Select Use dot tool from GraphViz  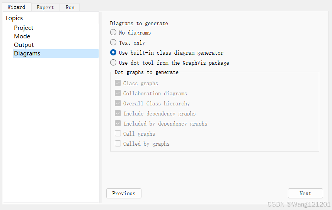tap(113, 63)
